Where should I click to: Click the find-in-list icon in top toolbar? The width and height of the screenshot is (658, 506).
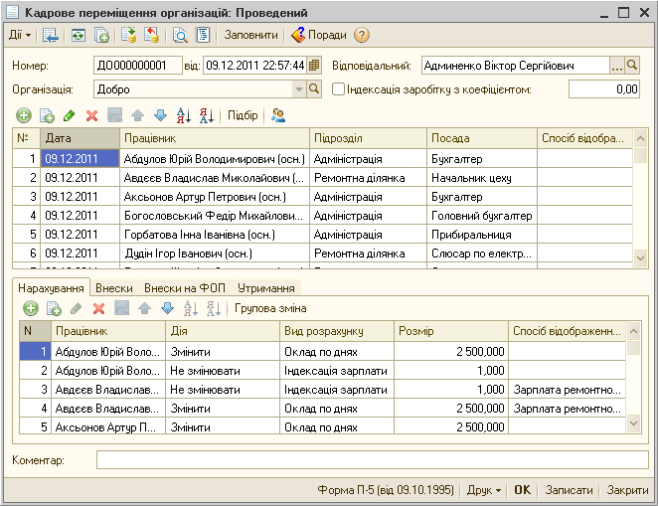click(x=51, y=35)
